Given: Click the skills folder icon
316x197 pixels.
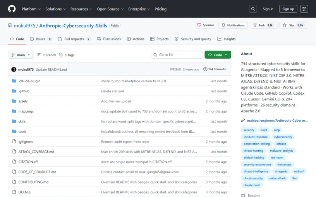Looking at the screenshot, I should [x=14, y=121].
